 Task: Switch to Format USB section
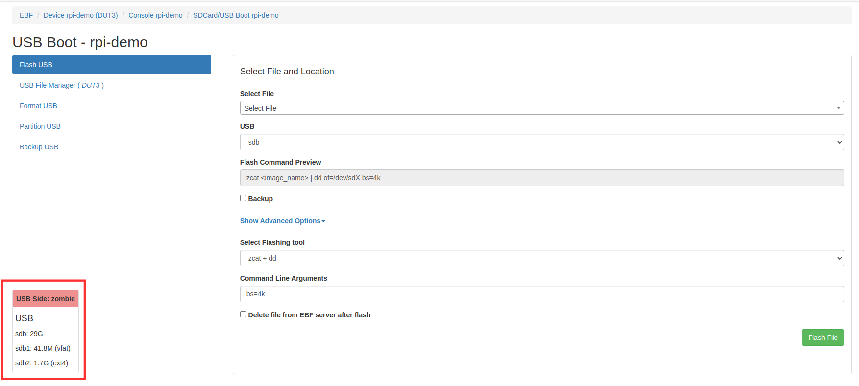pyautogui.click(x=38, y=106)
